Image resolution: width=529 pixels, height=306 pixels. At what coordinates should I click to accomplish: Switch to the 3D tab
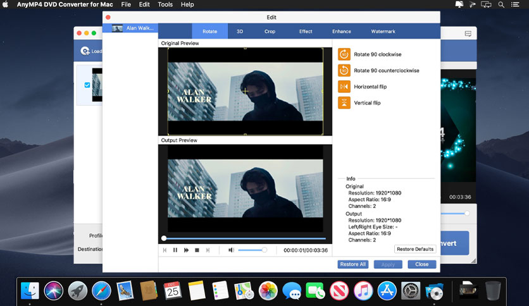(x=240, y=32)
